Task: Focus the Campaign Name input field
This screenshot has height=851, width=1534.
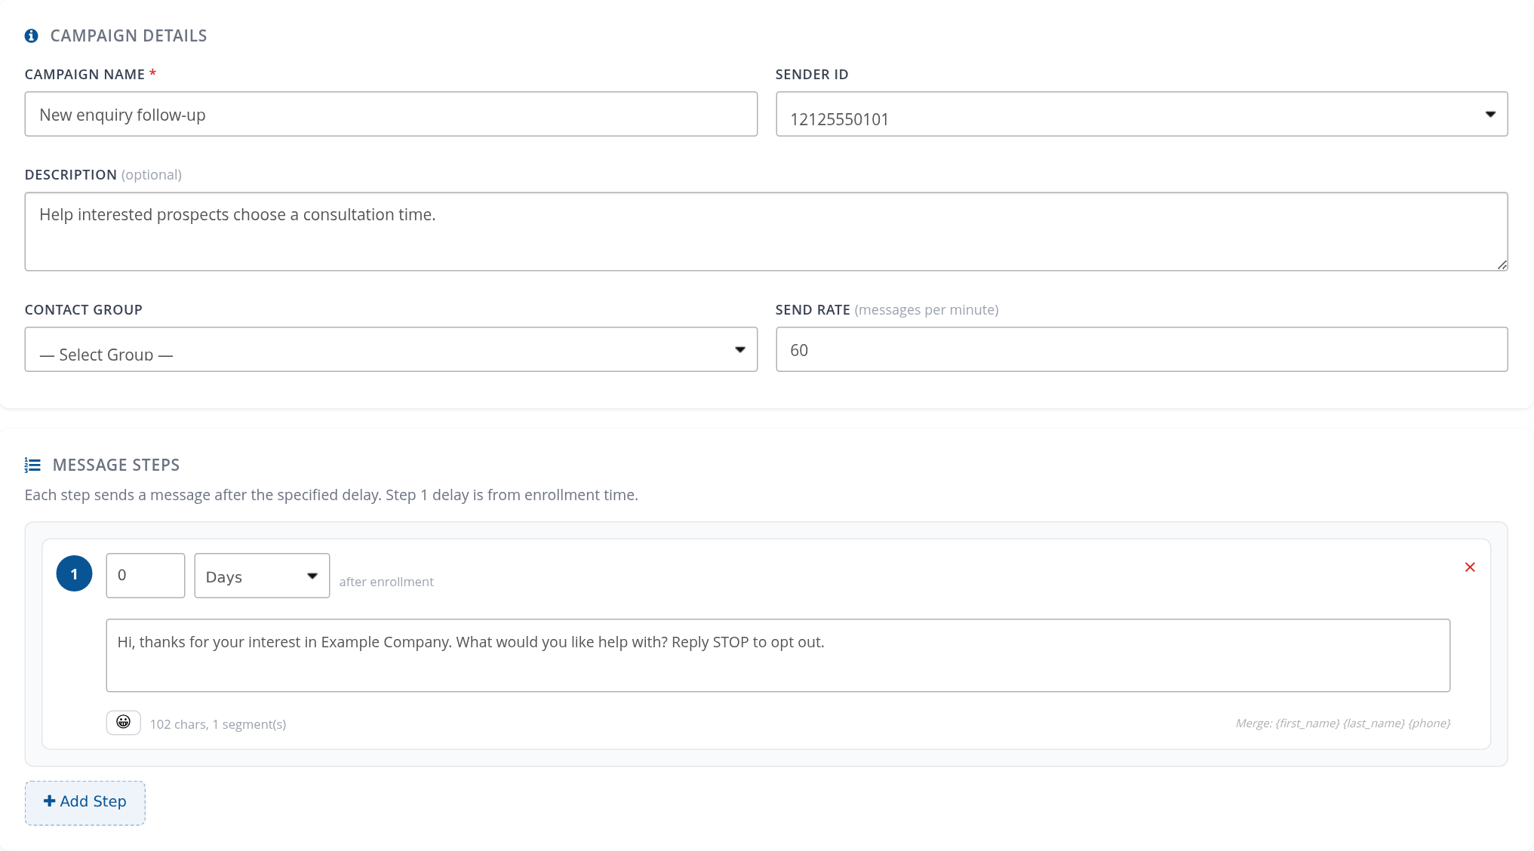Action: [391, 114]
